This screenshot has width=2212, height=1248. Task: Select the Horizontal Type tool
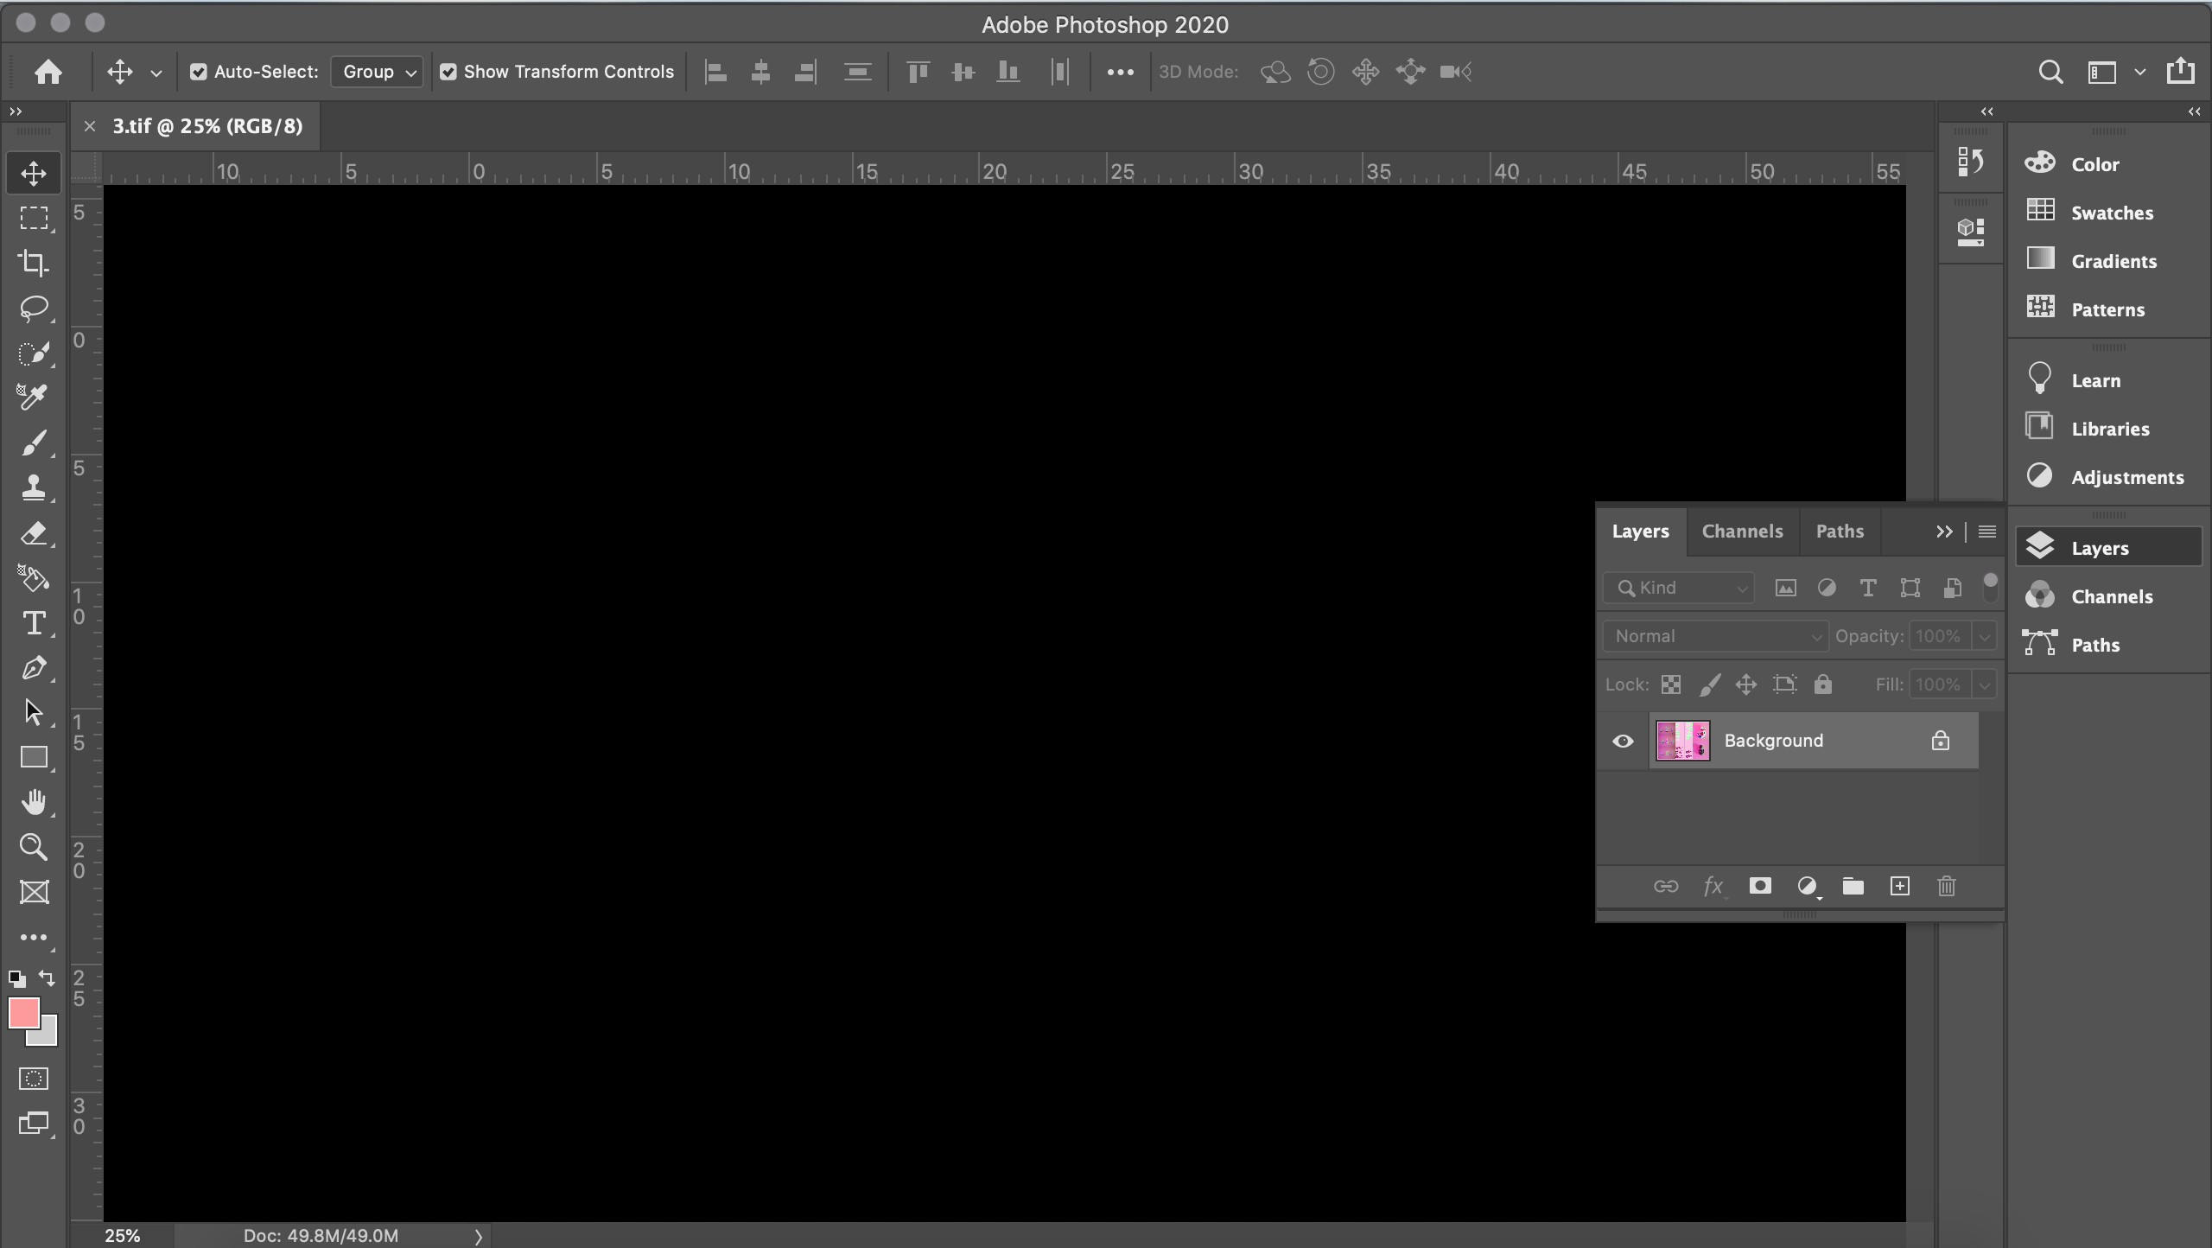click(33, 624)
